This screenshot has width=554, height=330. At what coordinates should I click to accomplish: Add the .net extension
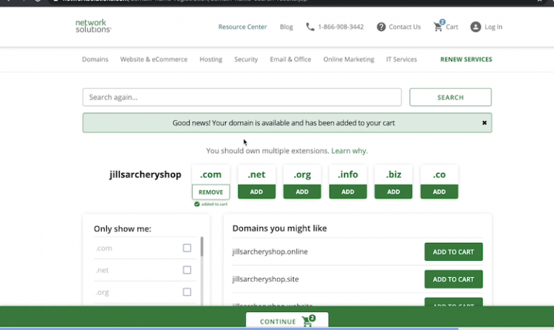pyautogui.click(x=257, y=192)
